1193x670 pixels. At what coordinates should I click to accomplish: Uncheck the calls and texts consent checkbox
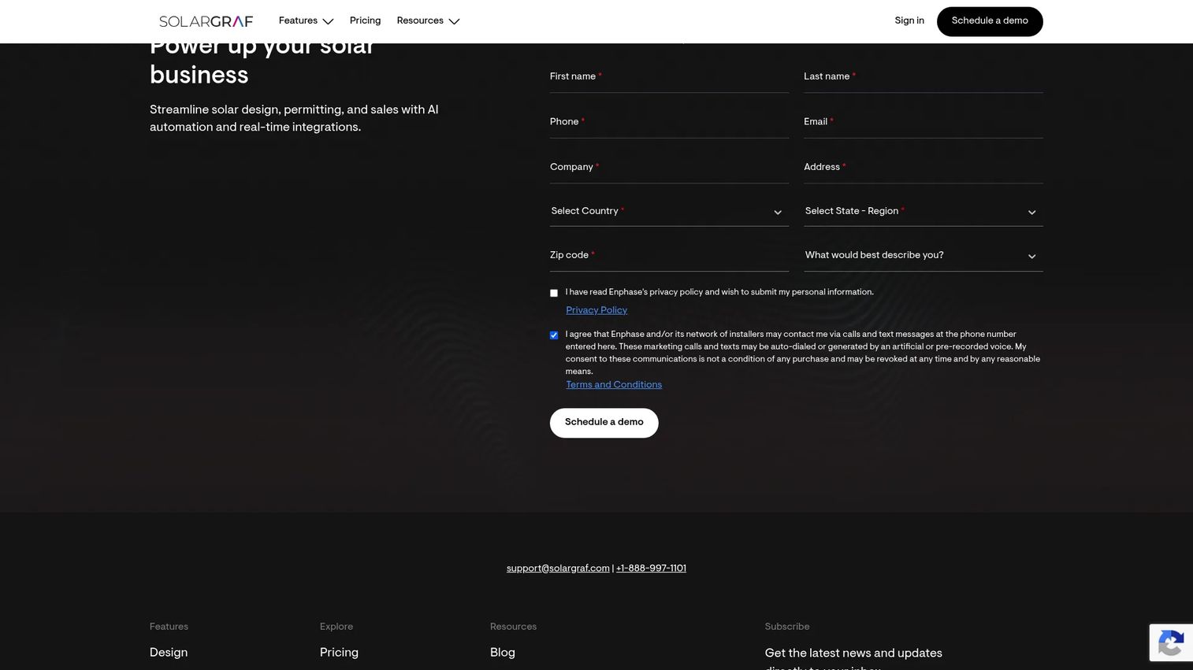coord(554,335)
